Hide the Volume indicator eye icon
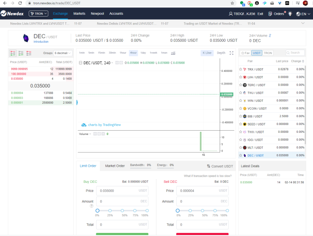The height and width of the screenshot is (236, 313). point(95,134)
